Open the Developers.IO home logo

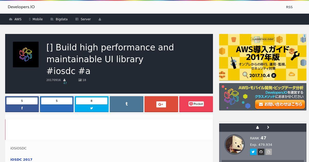click(21, 7)
